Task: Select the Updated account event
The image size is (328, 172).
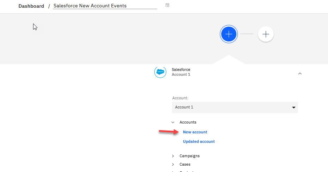Action: 199,141
